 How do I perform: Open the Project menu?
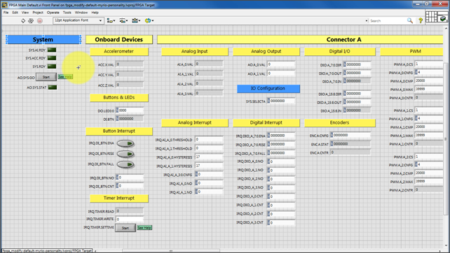[x=38, y=13]
